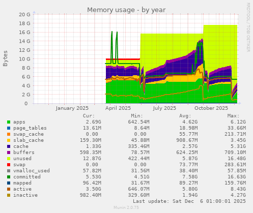Image resolution: width=253 pixels, height=213 pixels.
Task: Click the green apps legend swatch
Action: tap(9, 122)
